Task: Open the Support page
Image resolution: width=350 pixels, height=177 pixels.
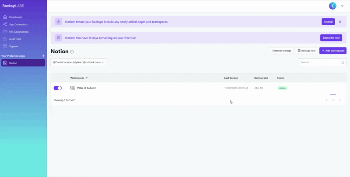Action: coord(14,46)
